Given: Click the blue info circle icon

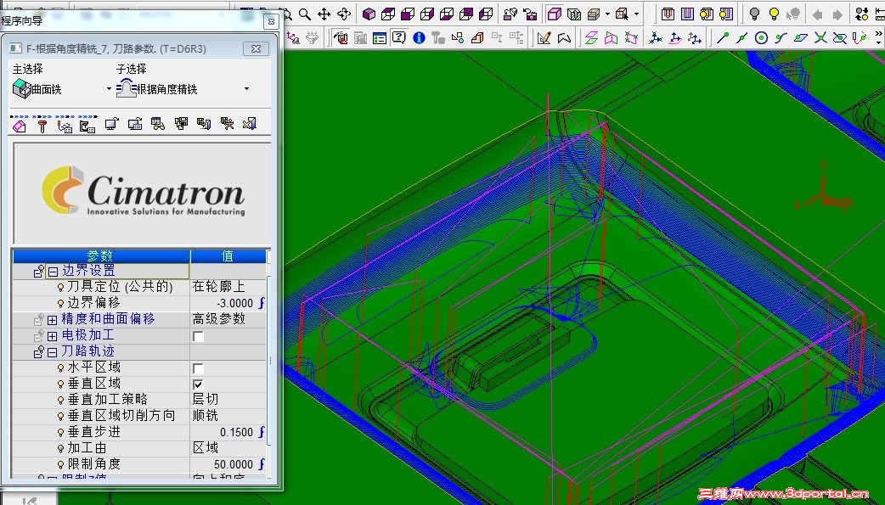Looking at the screenshot, I should point(419,38).
